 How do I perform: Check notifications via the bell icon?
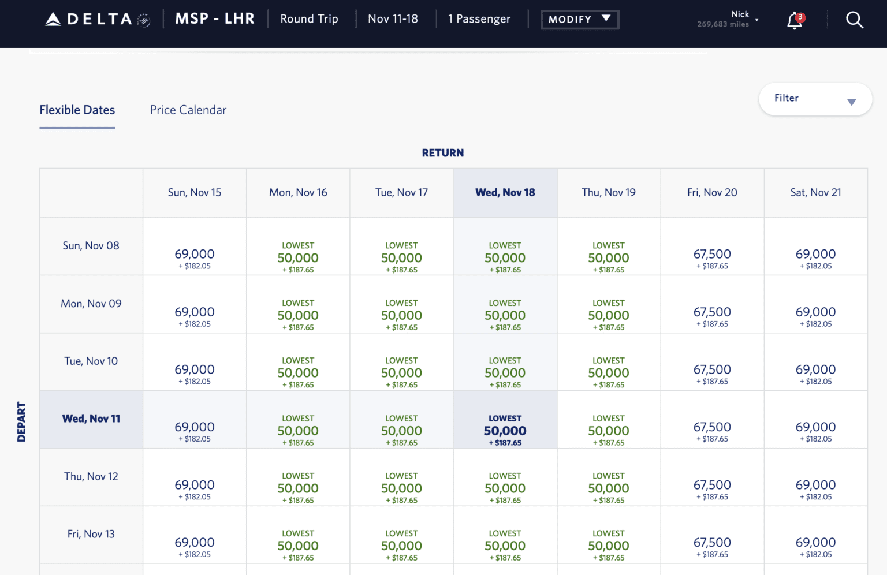pyautogui.click(x=792, y=21)
